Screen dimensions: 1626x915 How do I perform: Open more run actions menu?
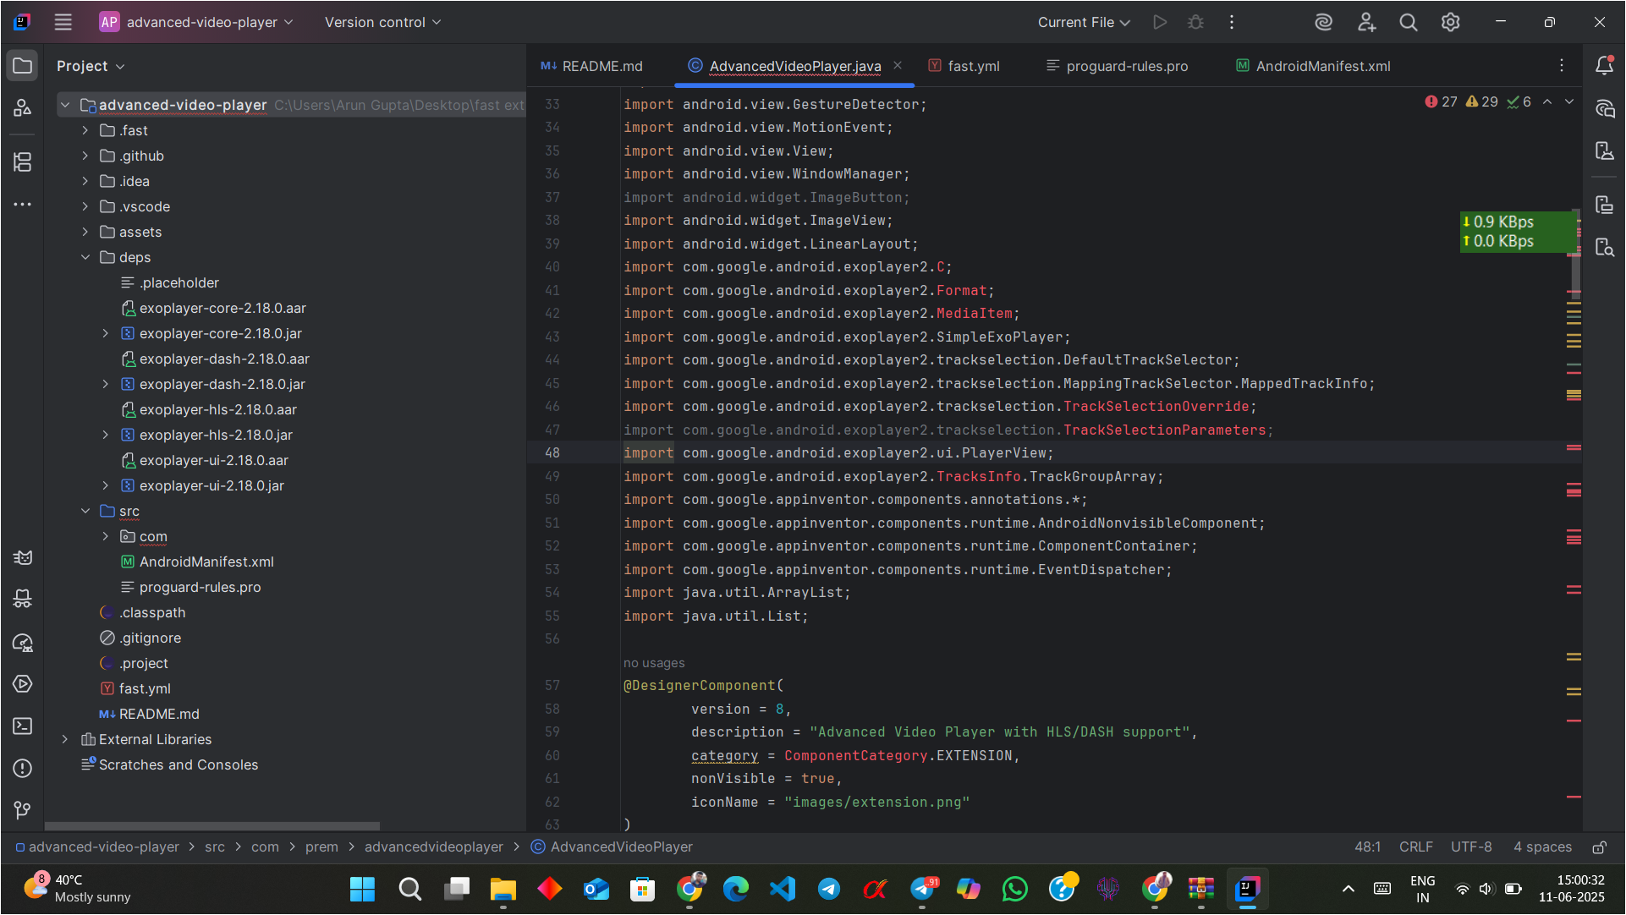1232,22
